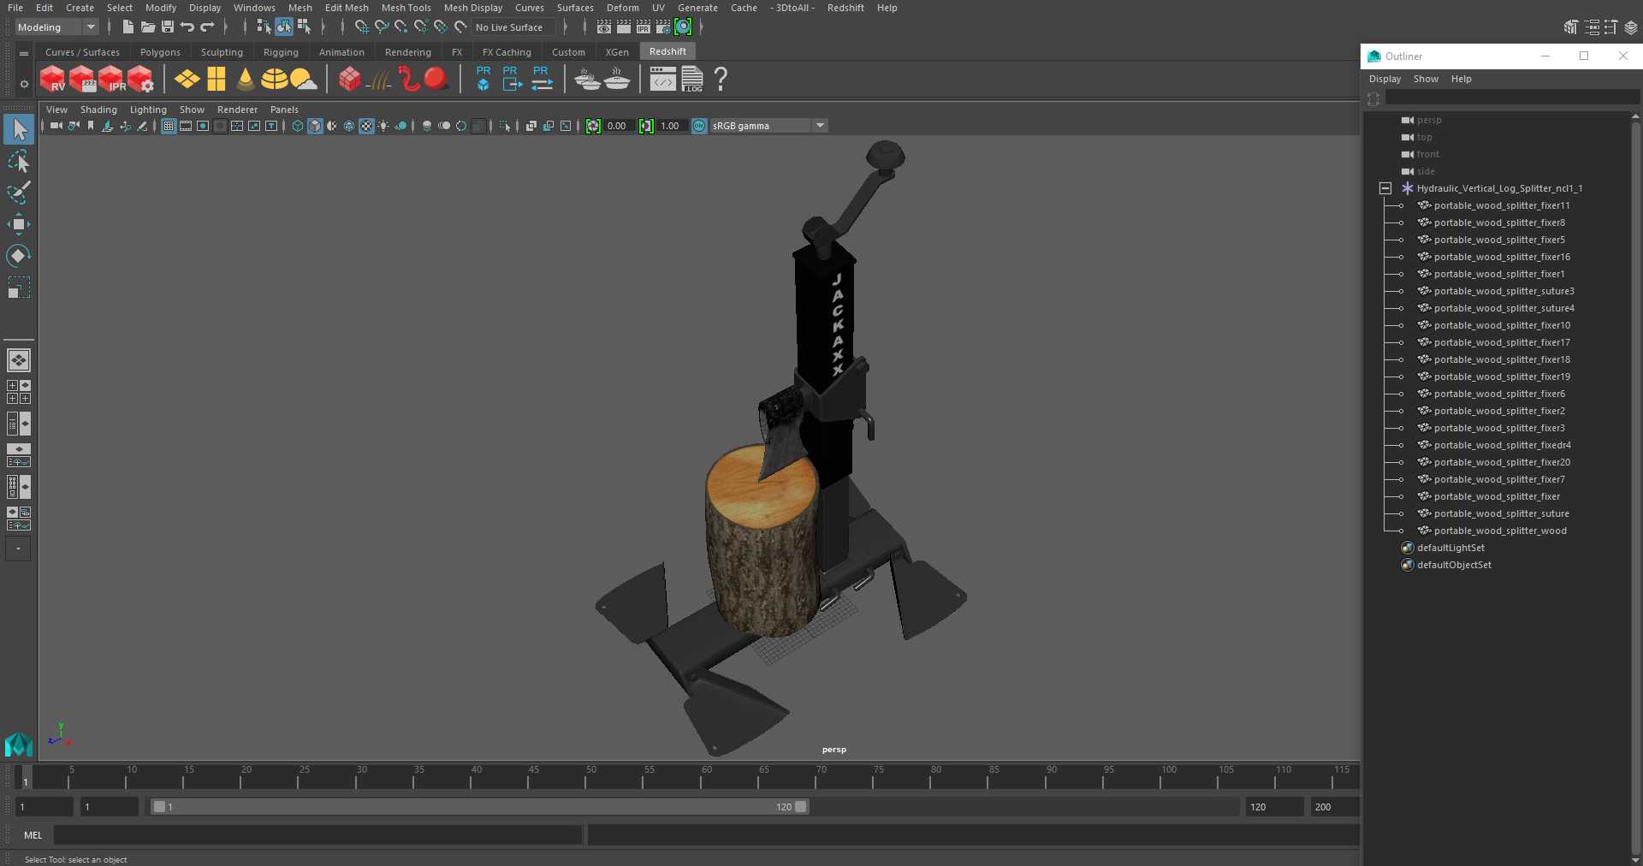Click the MEL command line input field
This screenshot has width=1643, height=866.
tap(318, 835)
